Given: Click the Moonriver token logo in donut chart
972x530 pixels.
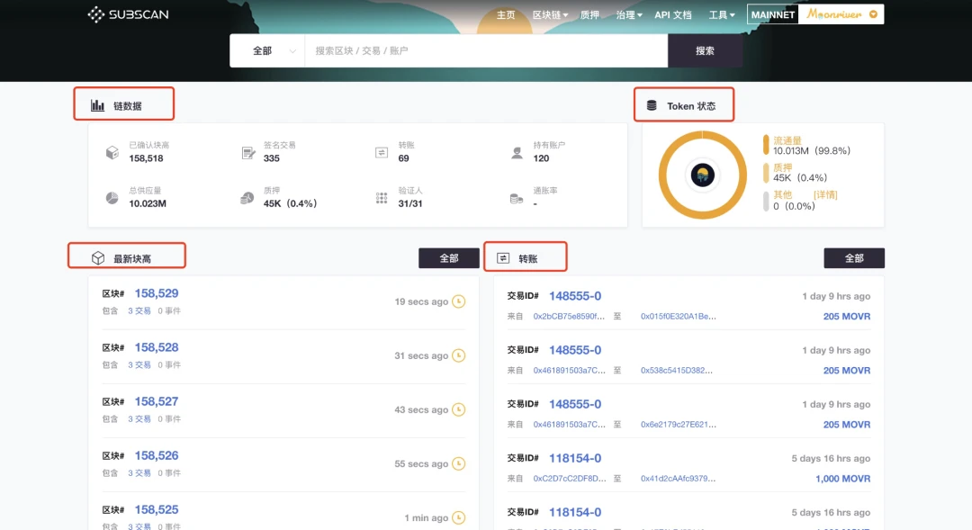Looking at the screenshot, I should point(702,175).
